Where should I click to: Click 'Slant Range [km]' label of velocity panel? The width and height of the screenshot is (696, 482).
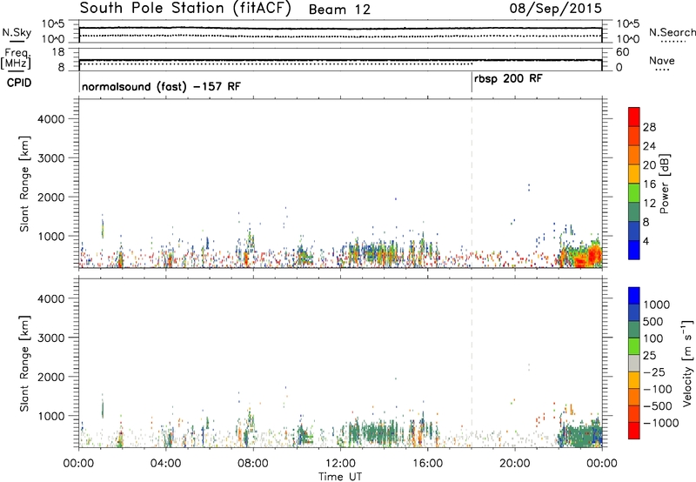[24, 364]
